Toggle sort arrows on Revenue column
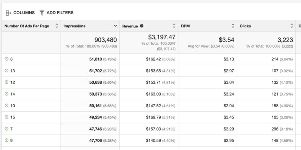Screen dimensions: 301x150 (x=174, y=26)
